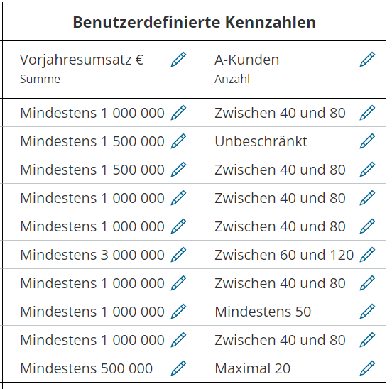
Task: Select the Unbeschränkt cell text
Action: tap(261, 141)
